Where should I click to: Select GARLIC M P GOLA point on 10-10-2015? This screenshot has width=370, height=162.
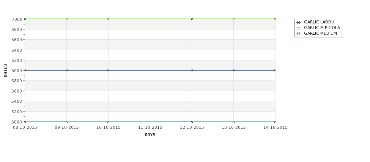tap(108, 19)
